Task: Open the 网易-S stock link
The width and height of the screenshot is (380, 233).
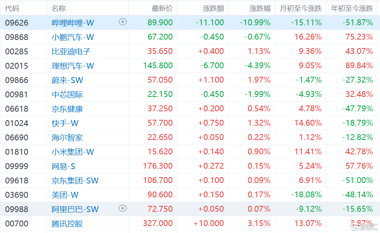Action: tap(64, 166)
